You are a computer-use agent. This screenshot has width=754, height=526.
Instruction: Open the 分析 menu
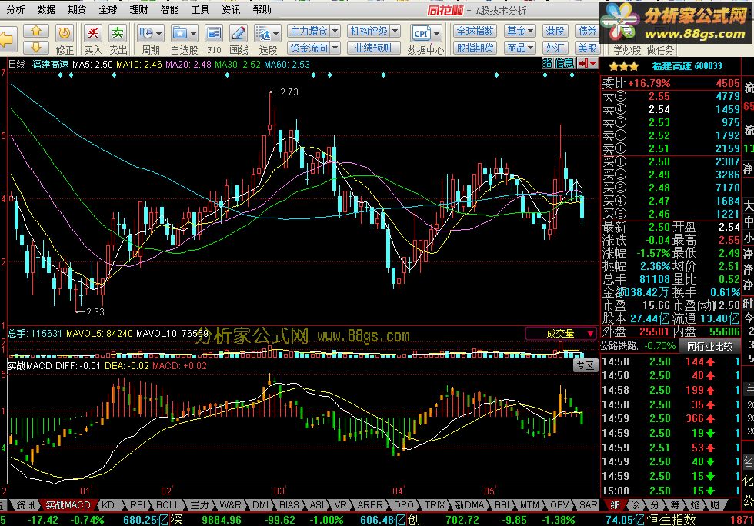15,10
